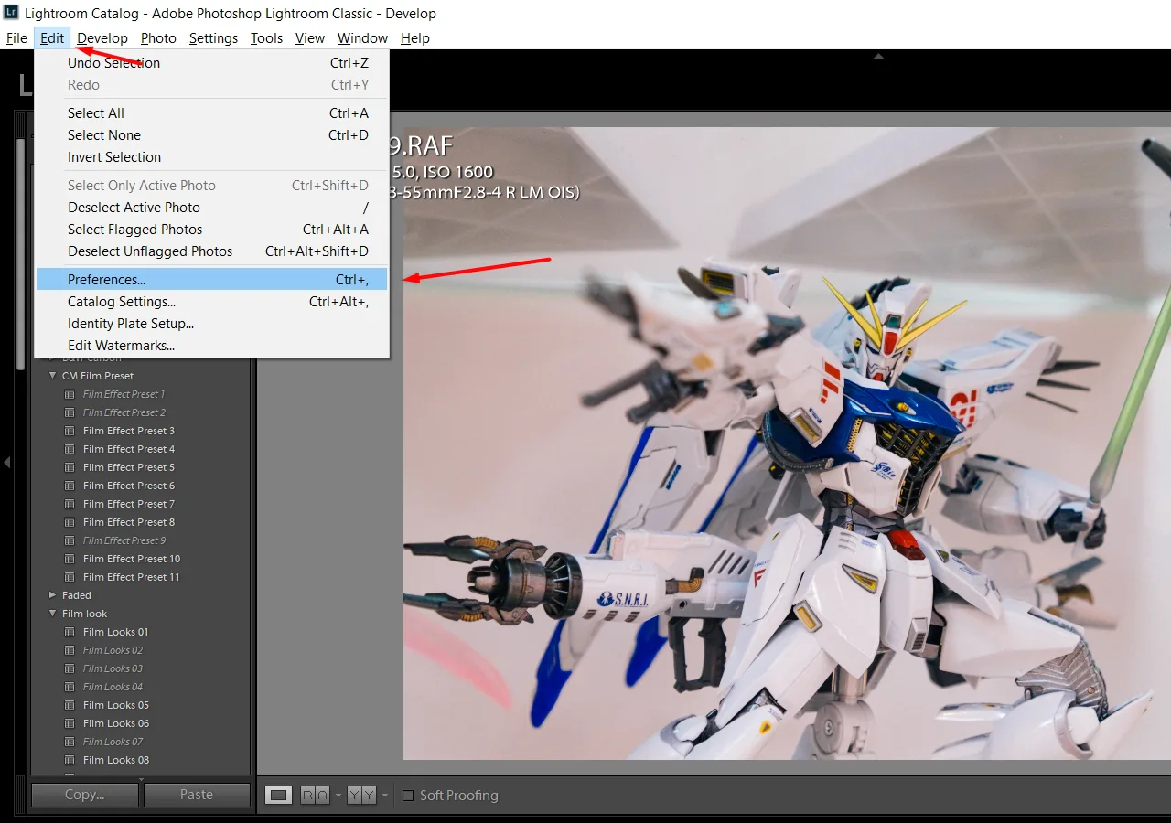The width and height of the screenshot is (1171, 823).
Task: Click Undo Selection in Edit menu
Action: (x=211, y=63)
